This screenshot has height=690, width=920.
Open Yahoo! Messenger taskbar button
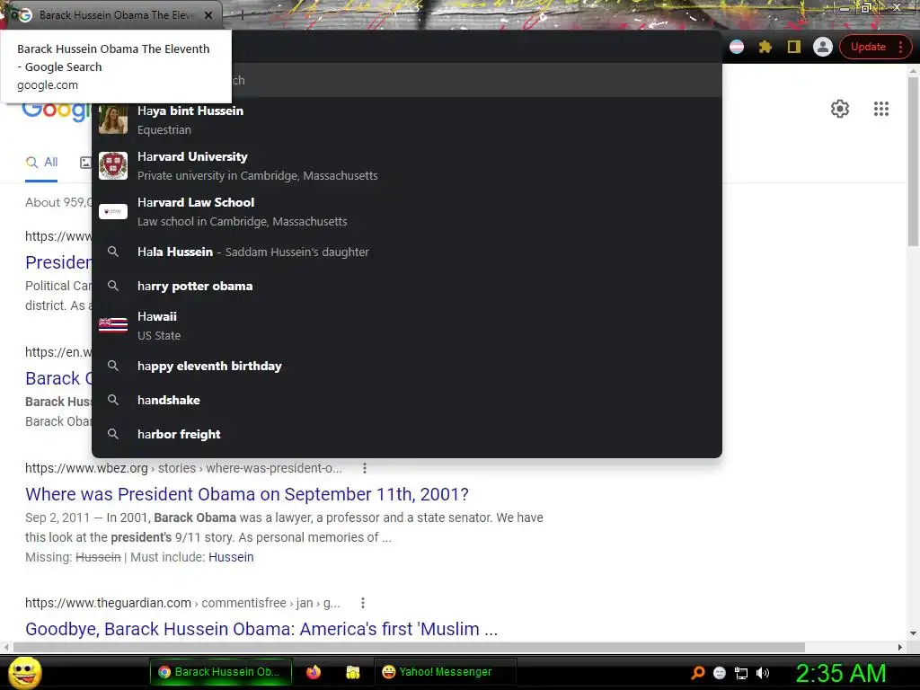click(445, 672)
